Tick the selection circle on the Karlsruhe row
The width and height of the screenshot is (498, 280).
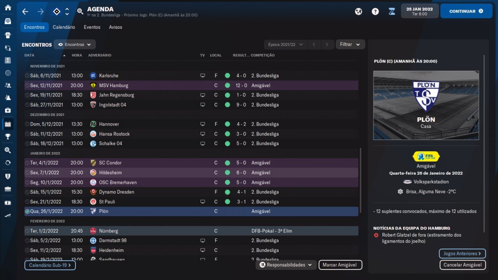click(27, 75)
